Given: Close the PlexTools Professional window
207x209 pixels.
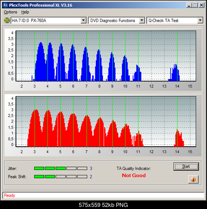Looking at the screenshot, I should point(201,5).
